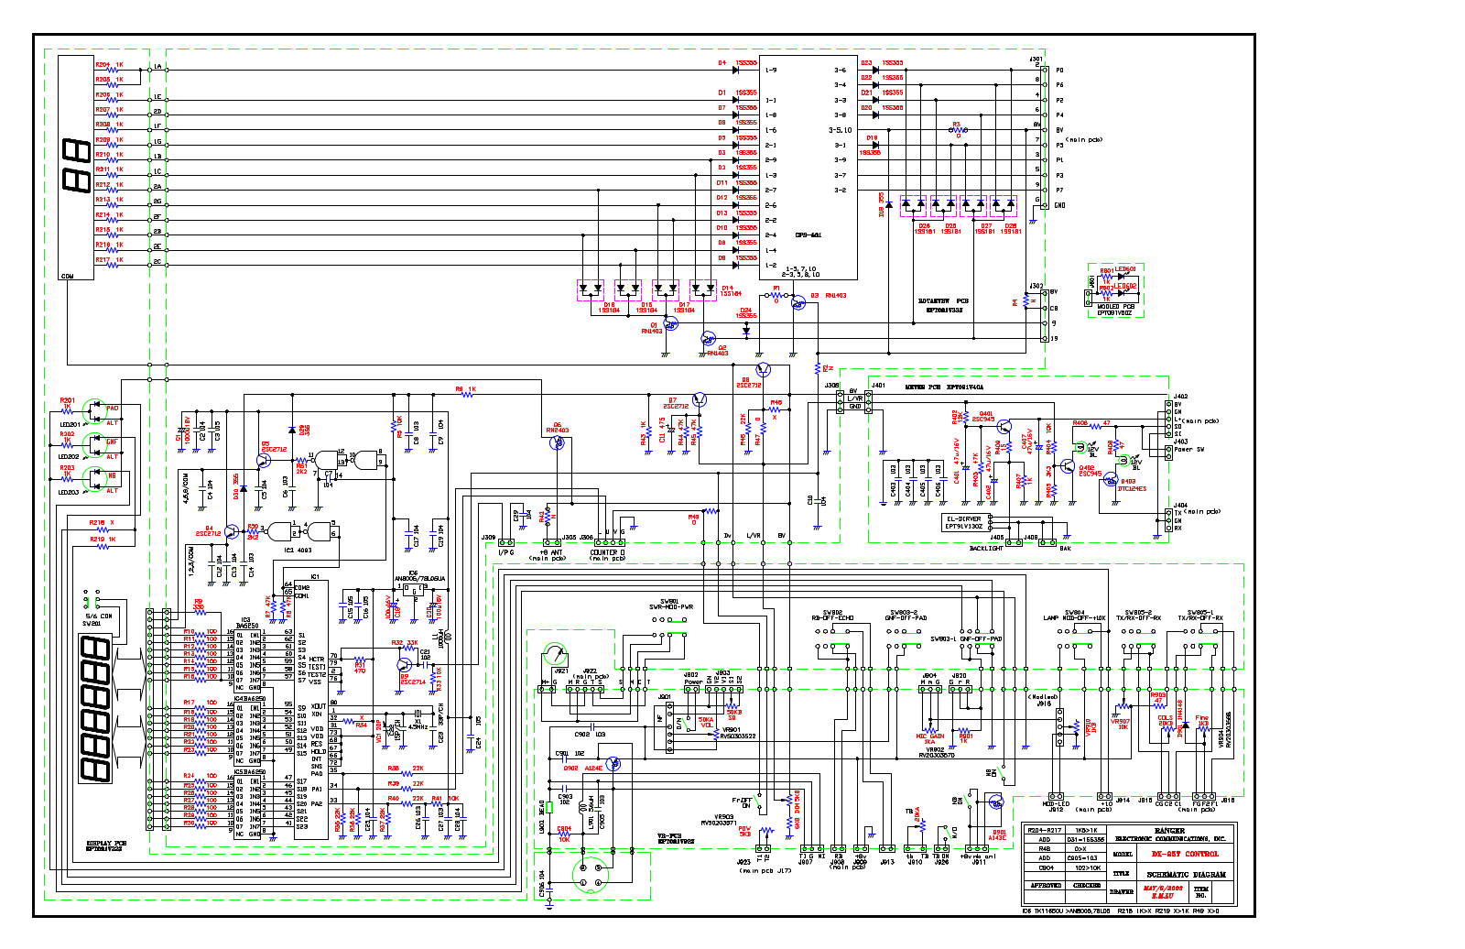Click the COM pin label on display block

click(67, 276)
